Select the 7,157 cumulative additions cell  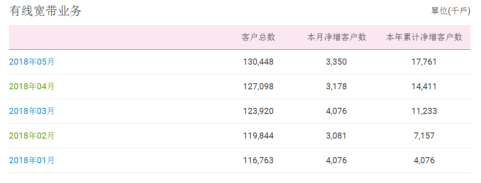pyautogui.click(x=424, y=136)
